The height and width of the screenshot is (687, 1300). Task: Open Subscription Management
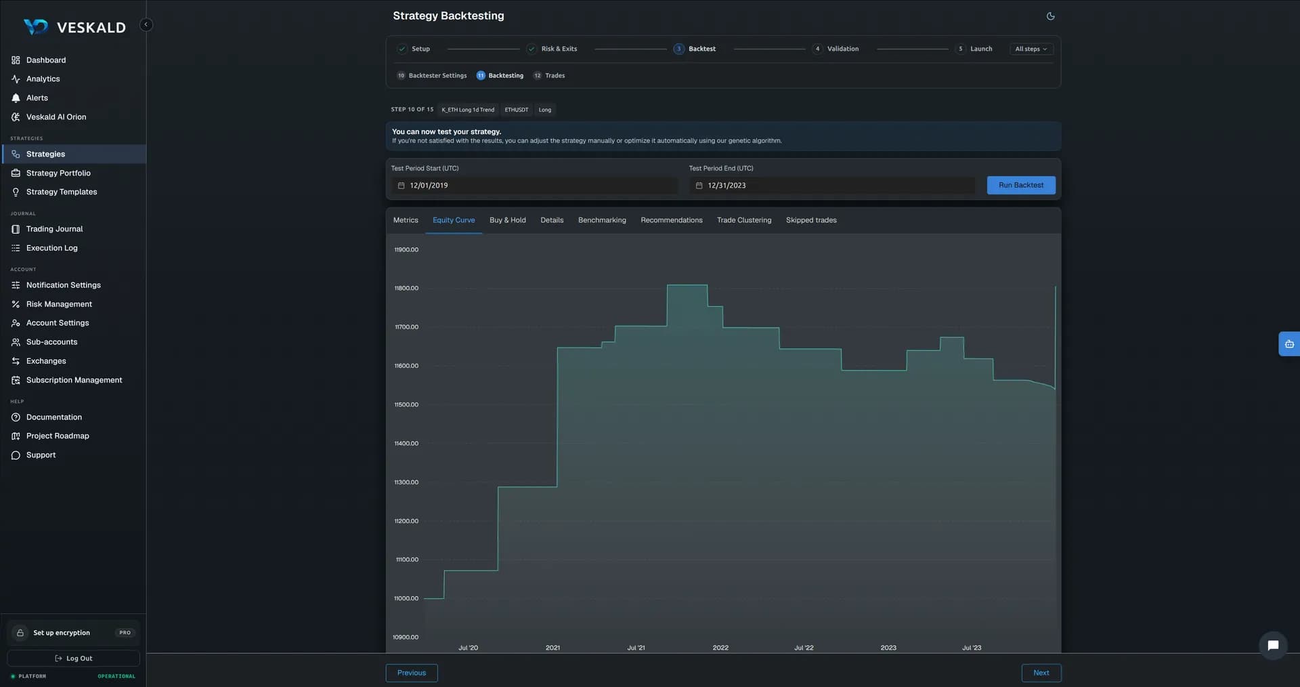click(73, 381)
